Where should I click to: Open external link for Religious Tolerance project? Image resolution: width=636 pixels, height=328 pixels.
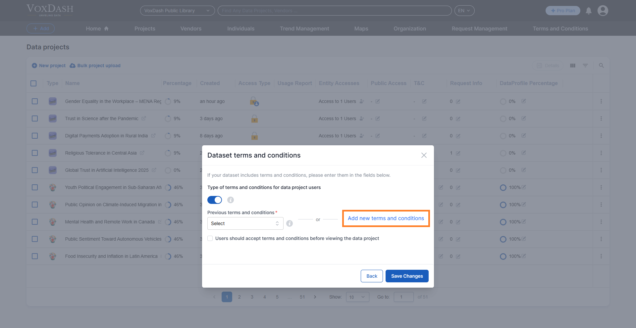142,153
